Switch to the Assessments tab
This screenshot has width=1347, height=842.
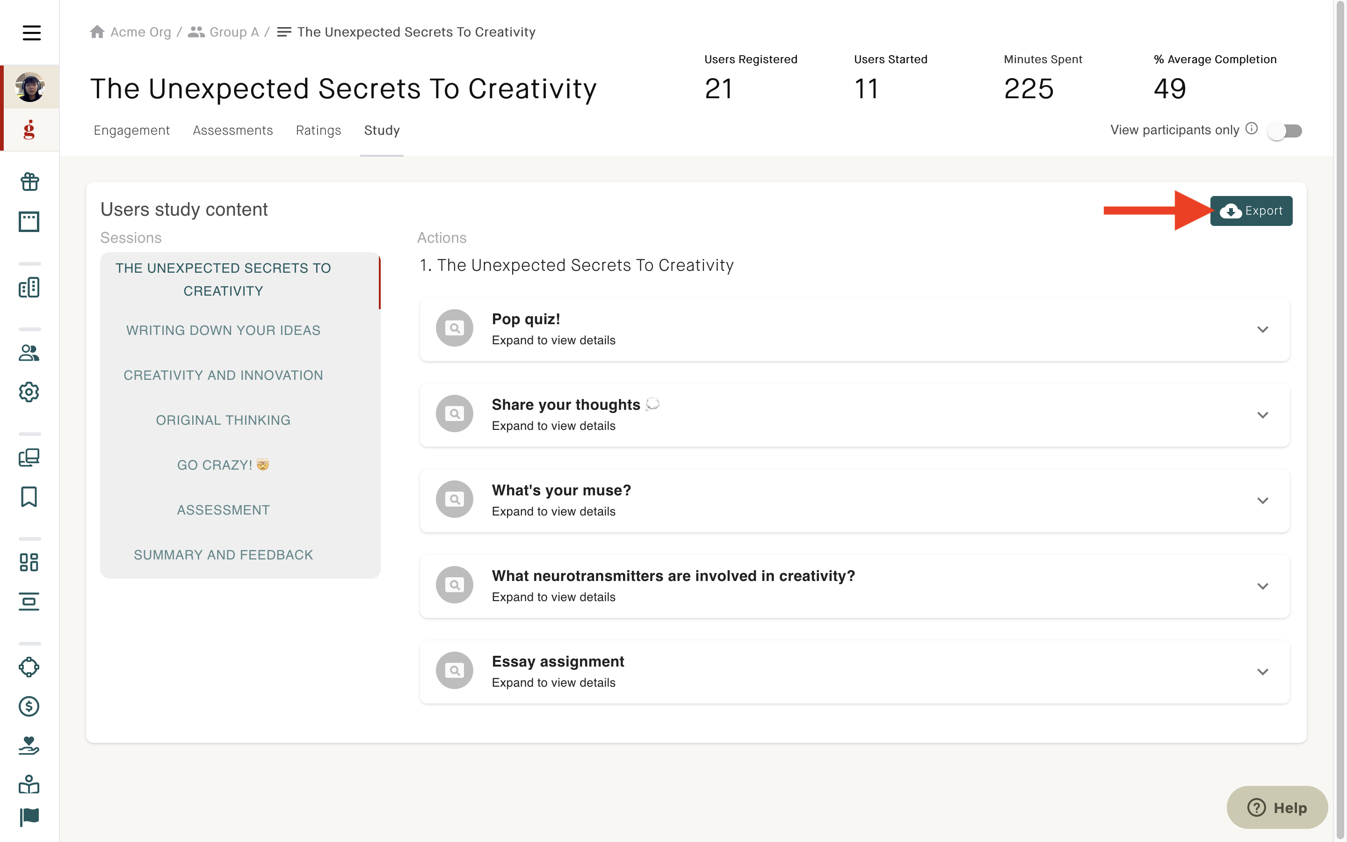232,131
